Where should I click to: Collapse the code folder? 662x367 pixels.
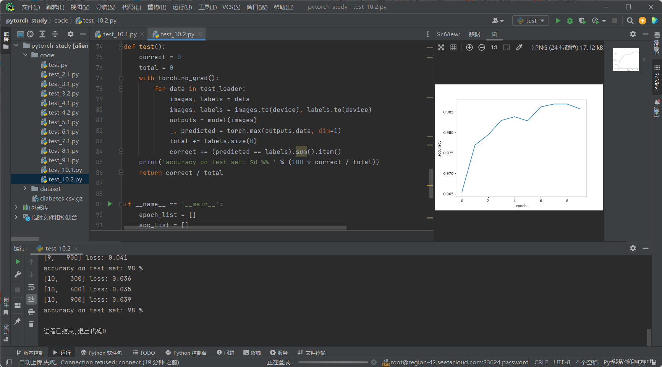click(25, 55)
